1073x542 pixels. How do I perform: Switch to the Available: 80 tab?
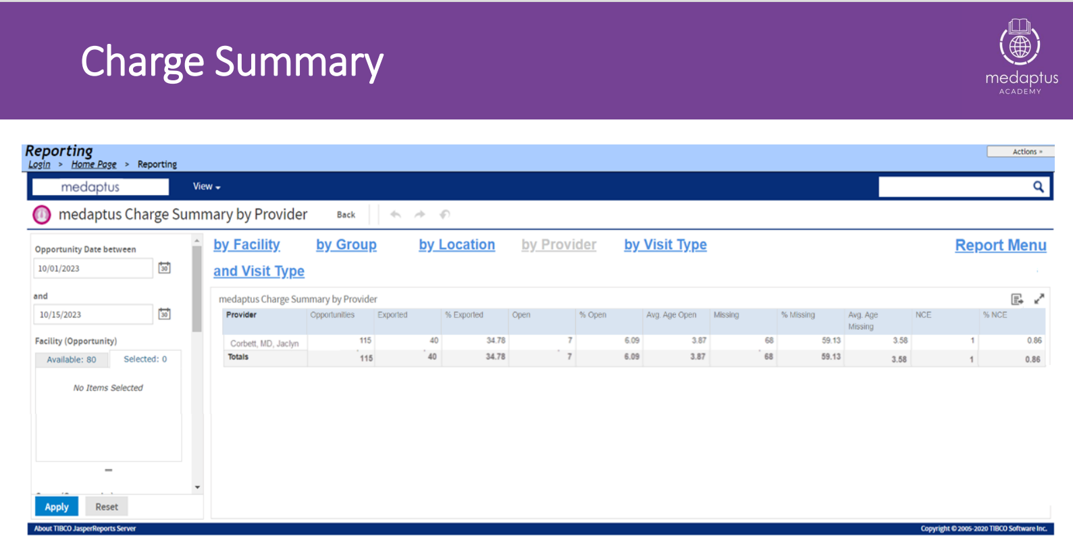(x=72, y=360)
